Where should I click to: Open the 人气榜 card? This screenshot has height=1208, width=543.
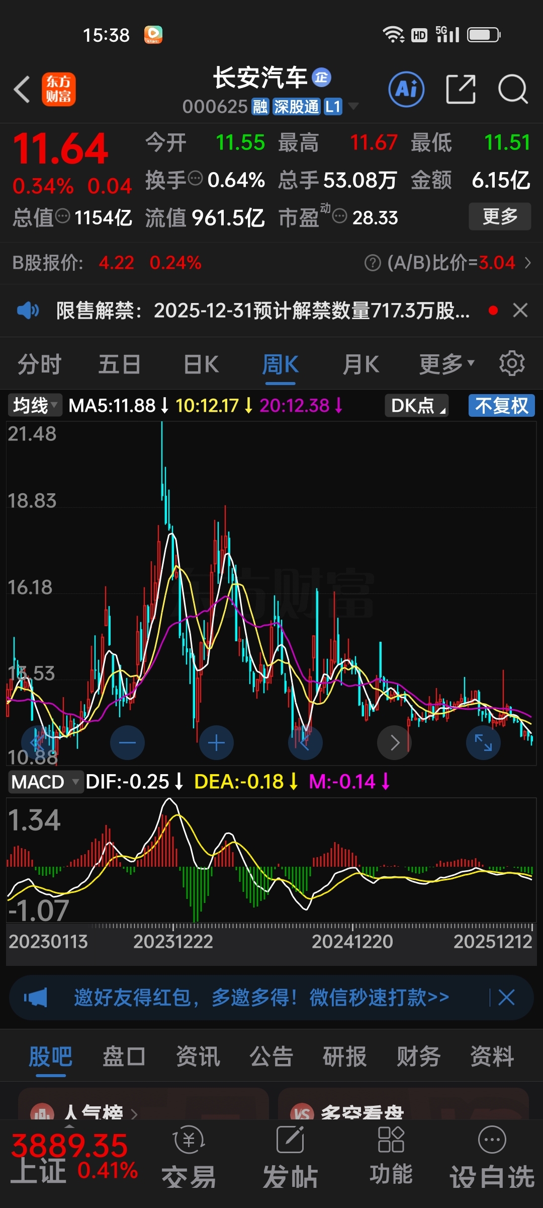coord(143,1105)
